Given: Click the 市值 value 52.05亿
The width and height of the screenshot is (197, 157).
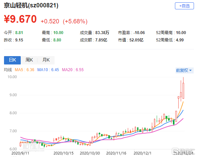Looking at the screenshot, I should [x=136, y=40].
